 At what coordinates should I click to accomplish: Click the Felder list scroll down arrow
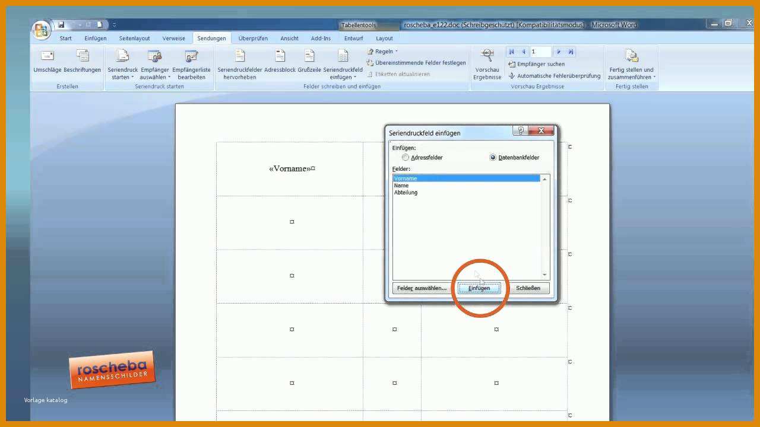tap(545, 275)
